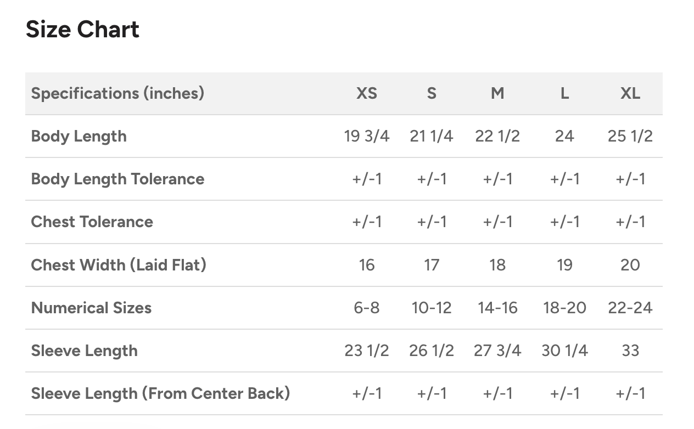
Task: Select Sleeve Length (From Center Back) label
Action: [160, 393]
